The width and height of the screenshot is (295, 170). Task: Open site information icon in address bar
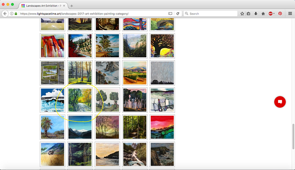(12, 13)
